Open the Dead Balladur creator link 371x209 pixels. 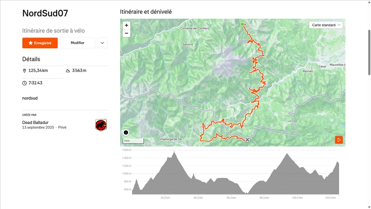click(36, 123)
